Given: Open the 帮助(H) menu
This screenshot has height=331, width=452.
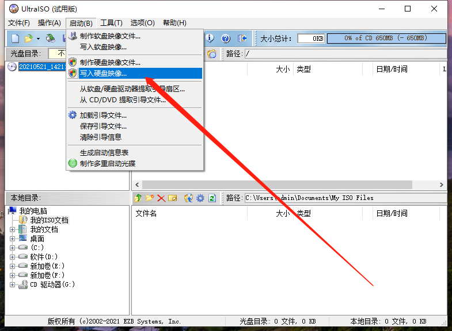Looking at the screenshot, I should click(x=174, y=23).
